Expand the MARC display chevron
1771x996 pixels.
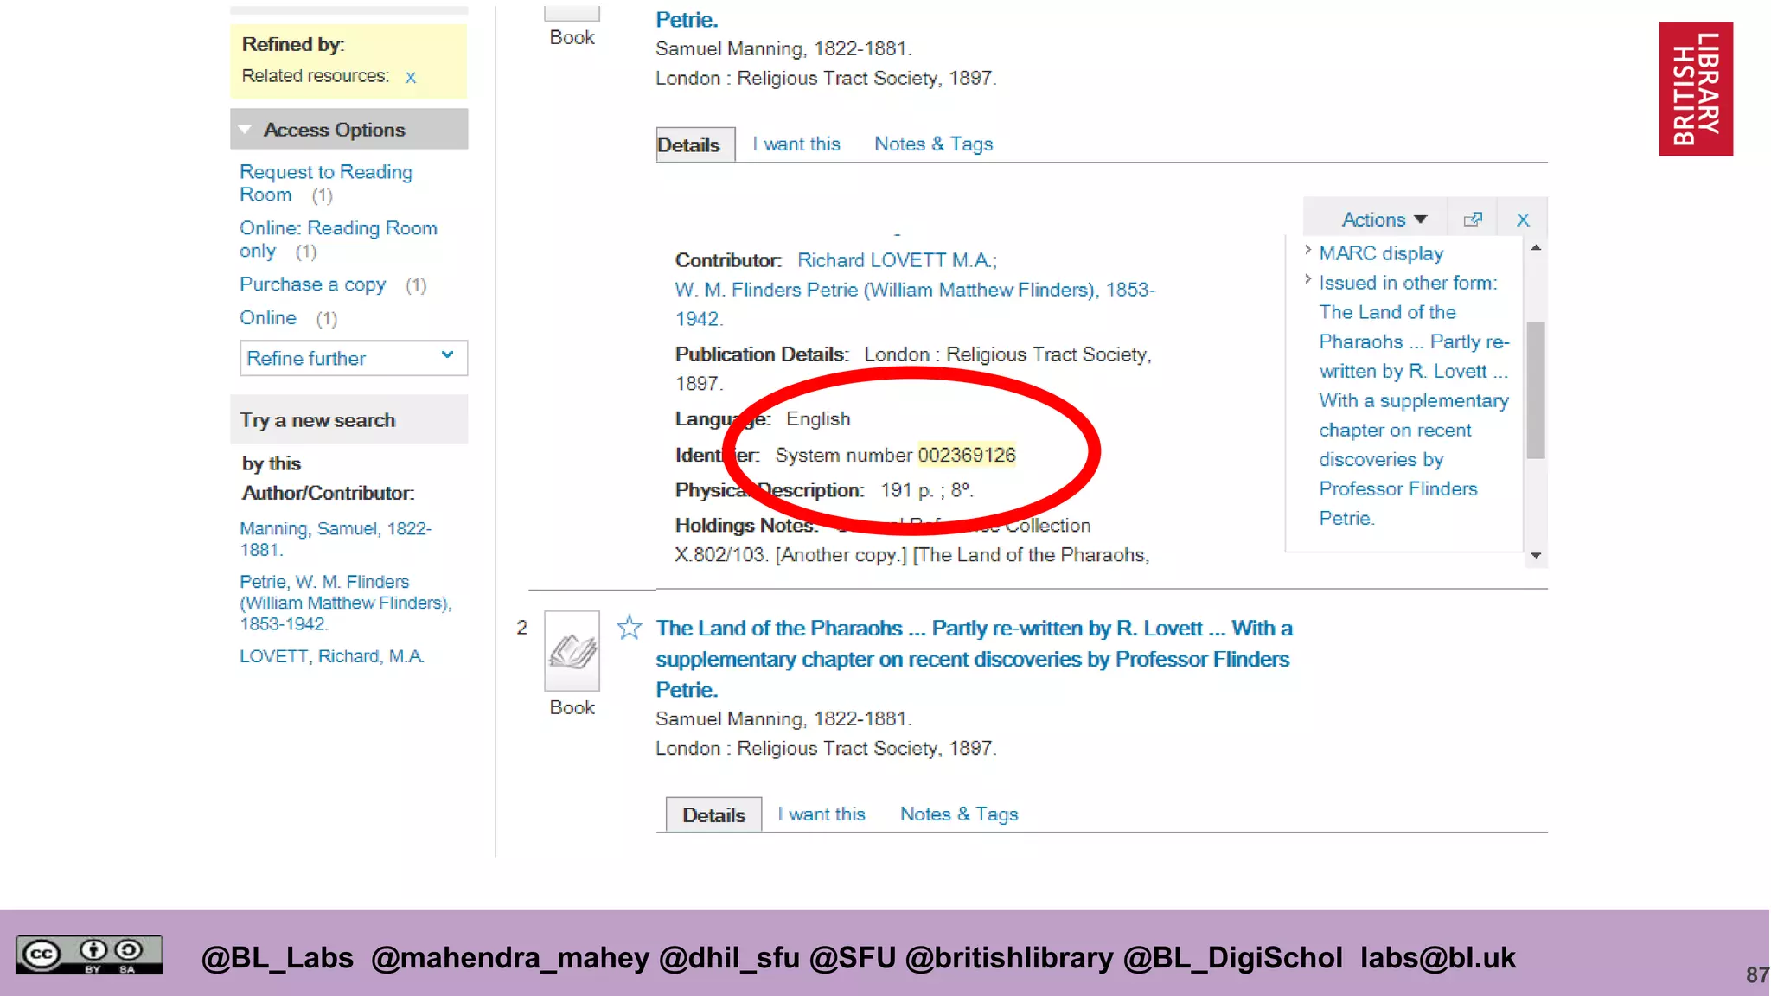(x=1307, y=251)
